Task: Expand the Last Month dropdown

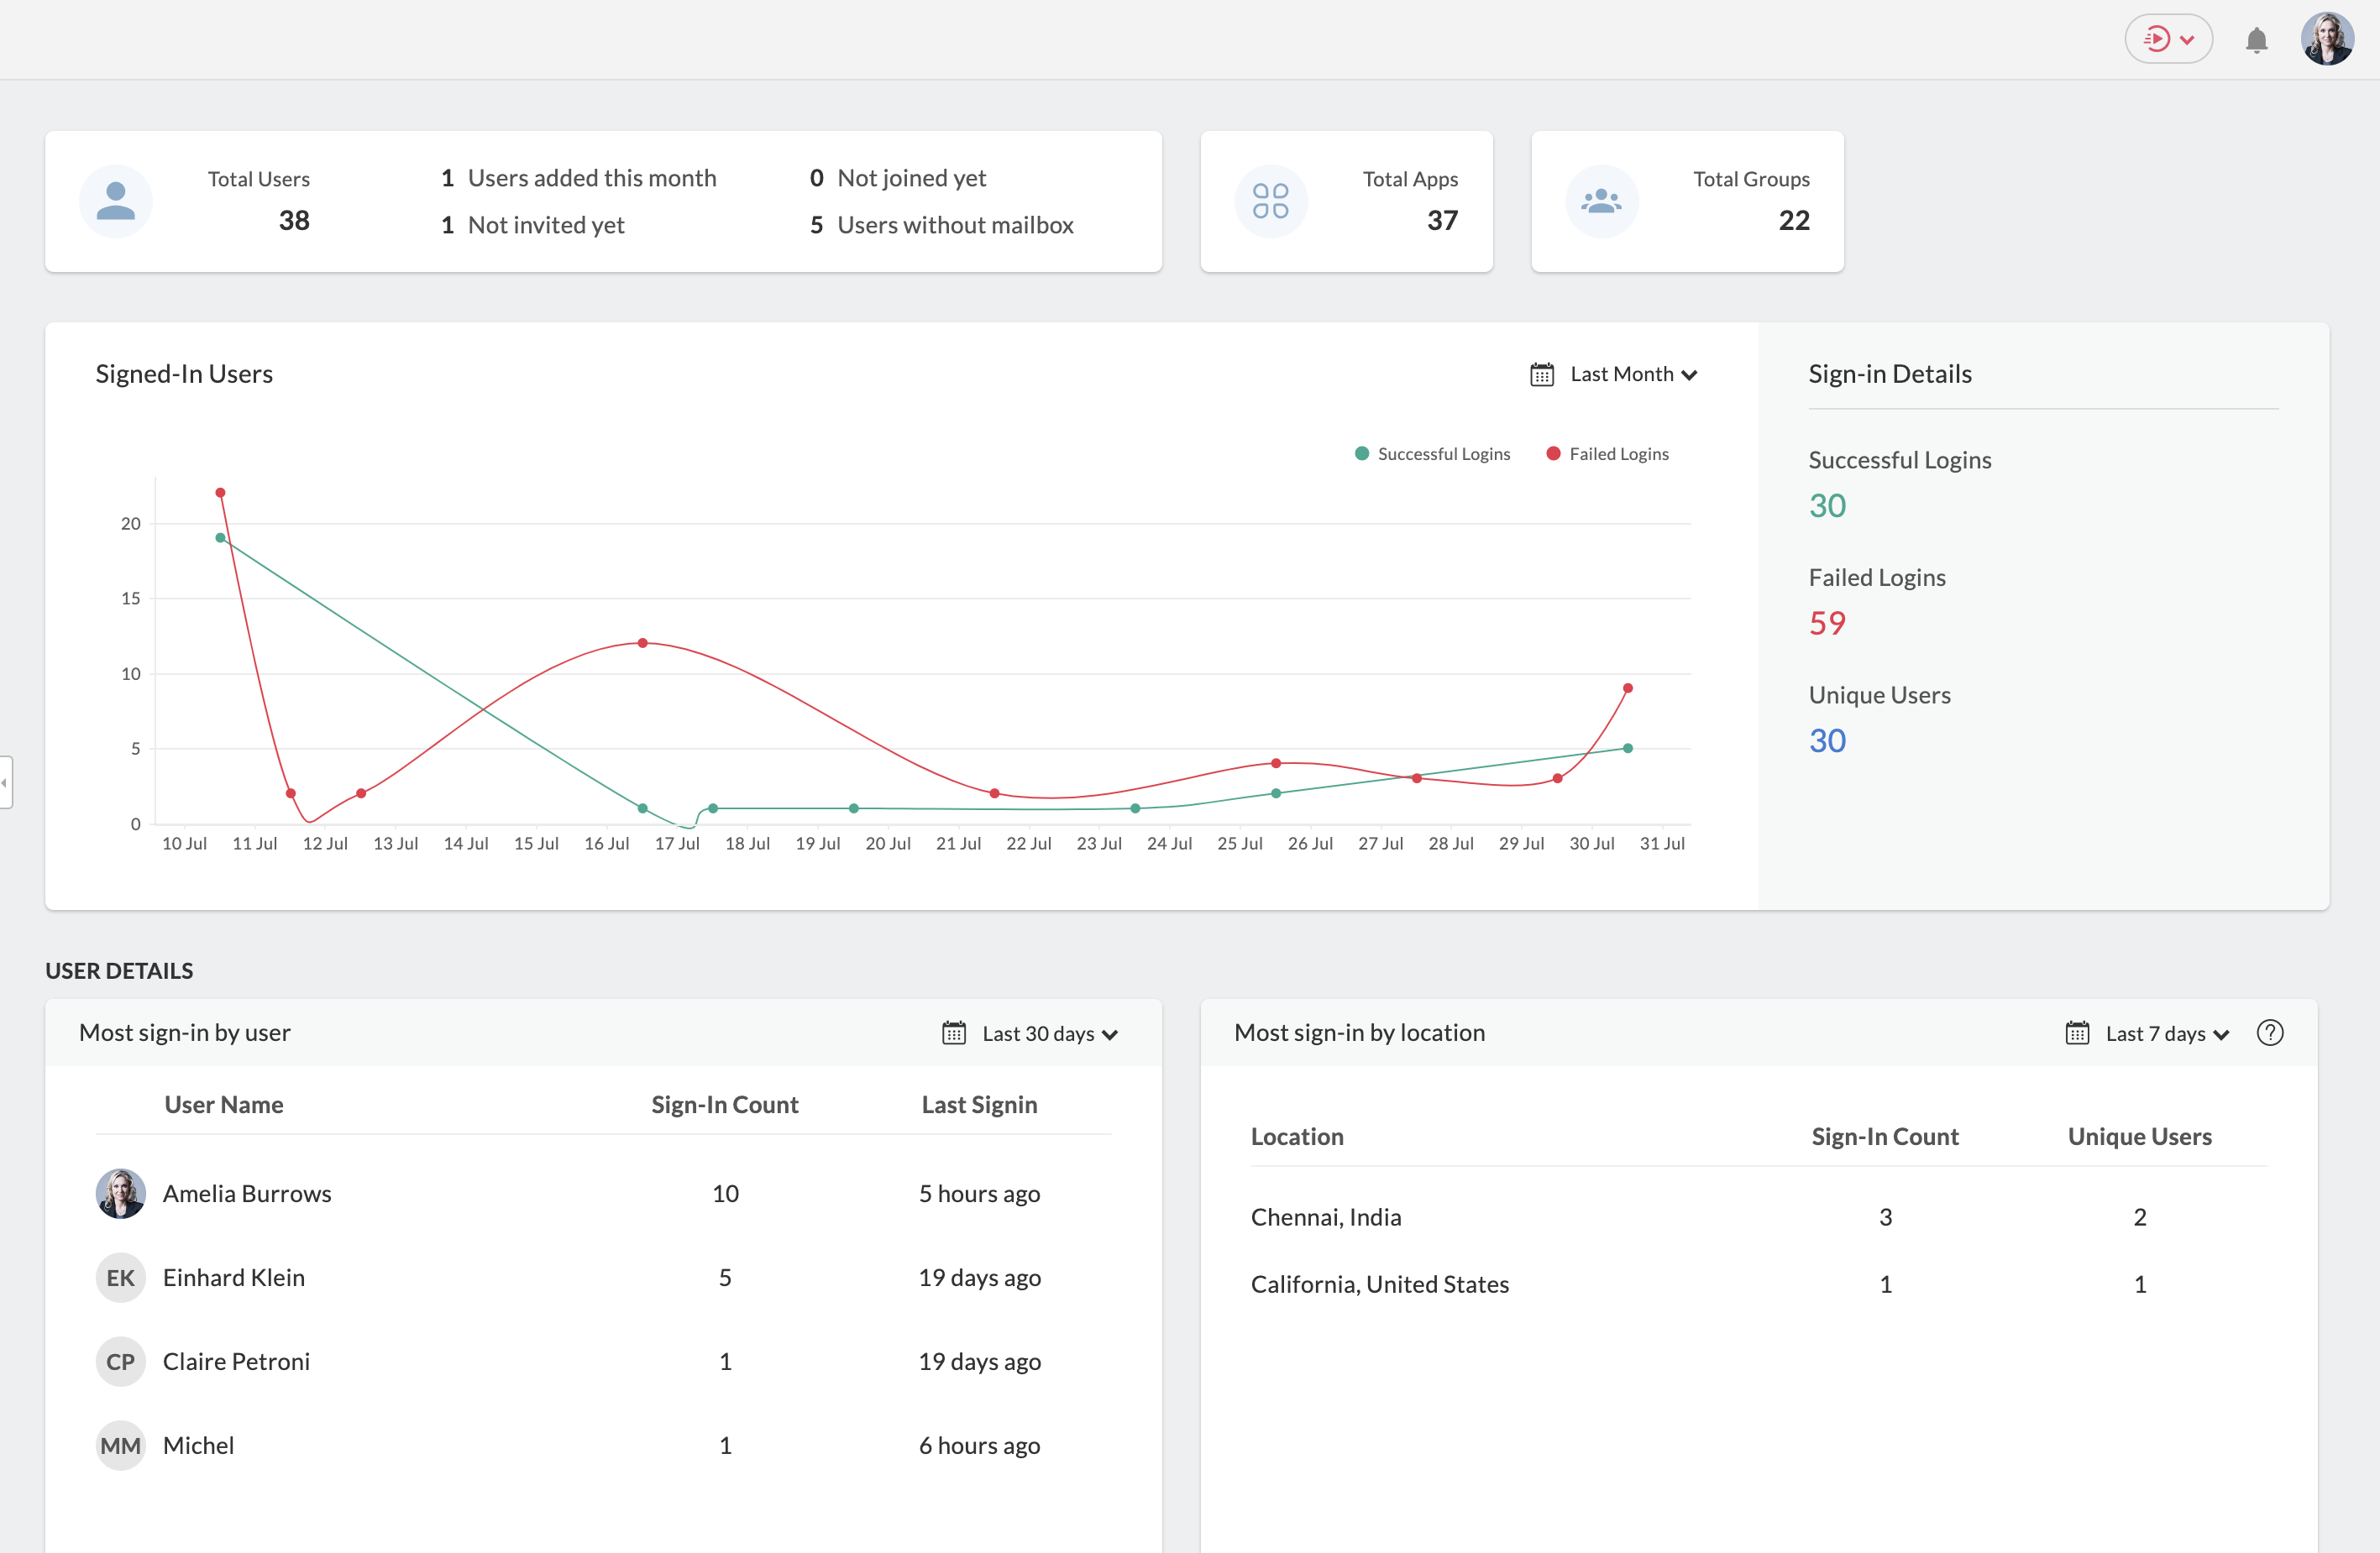Action: (x=1633, y=374)
